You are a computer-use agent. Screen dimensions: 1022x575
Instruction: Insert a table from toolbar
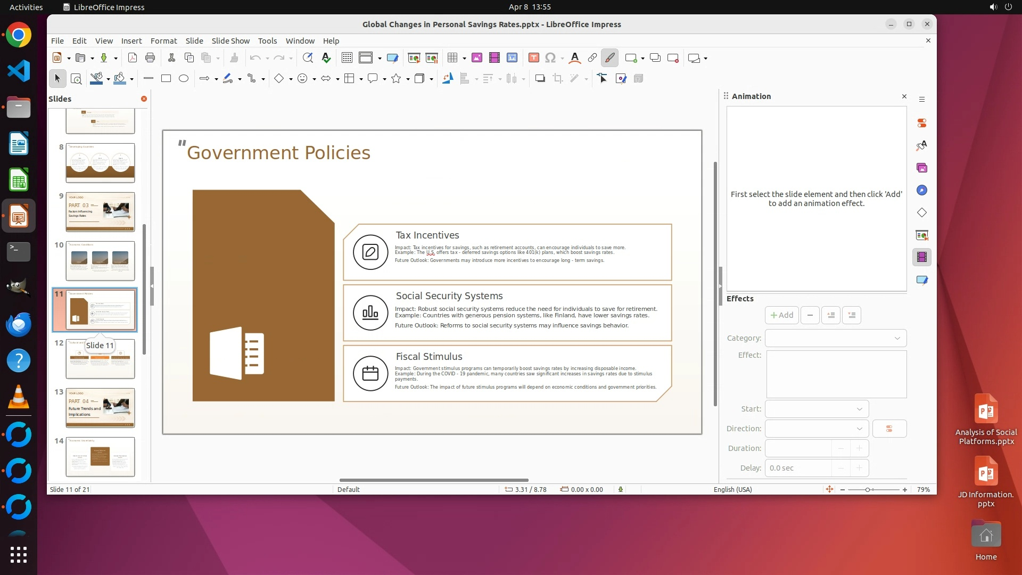[x=452, y=58]
